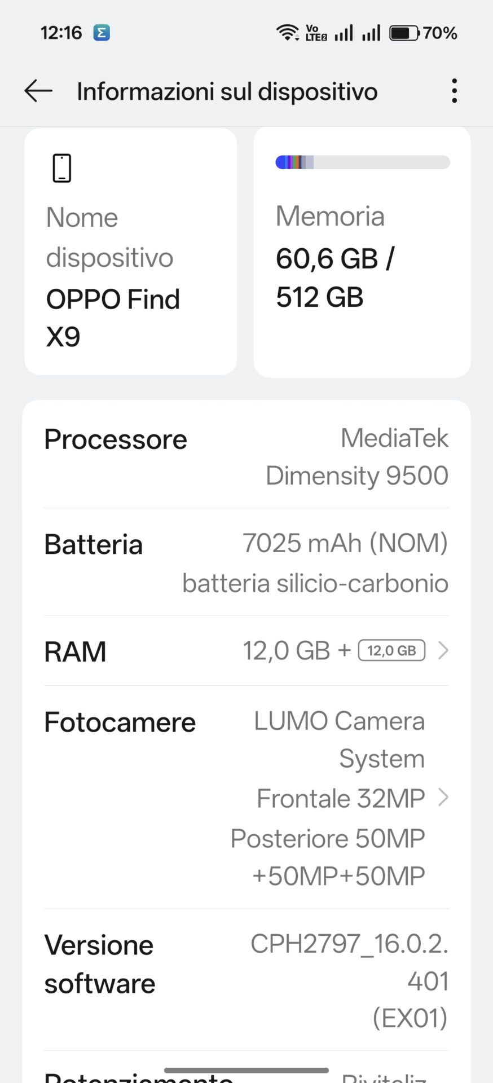
Task: Expand RAM details with the chevron
Action: (x=443, y=650)
